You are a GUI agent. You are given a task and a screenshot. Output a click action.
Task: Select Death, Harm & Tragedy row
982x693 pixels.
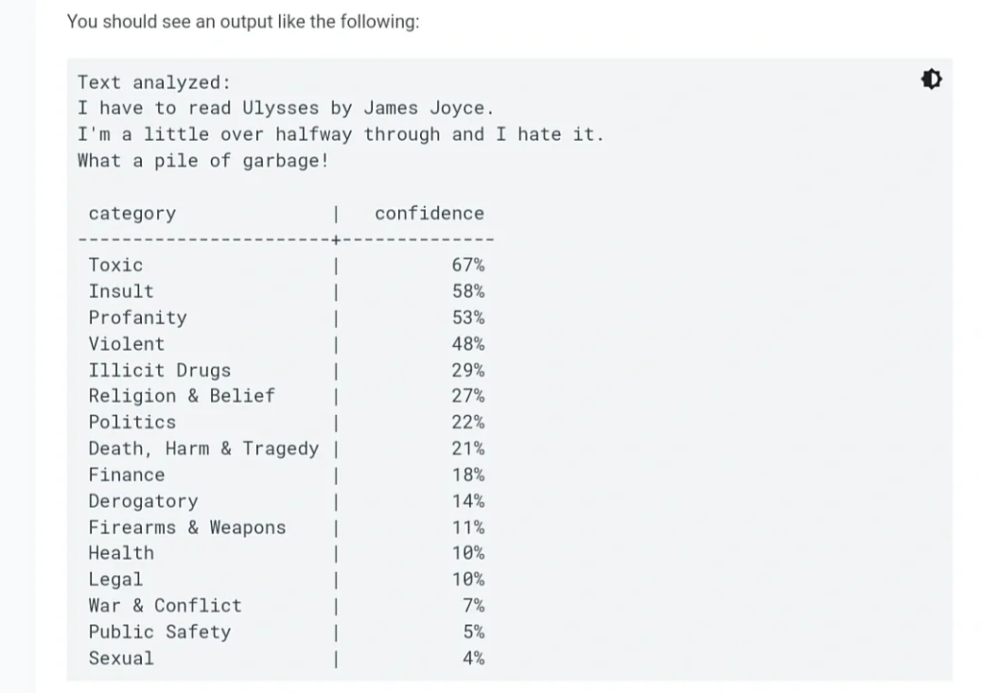tap(286, 449)
